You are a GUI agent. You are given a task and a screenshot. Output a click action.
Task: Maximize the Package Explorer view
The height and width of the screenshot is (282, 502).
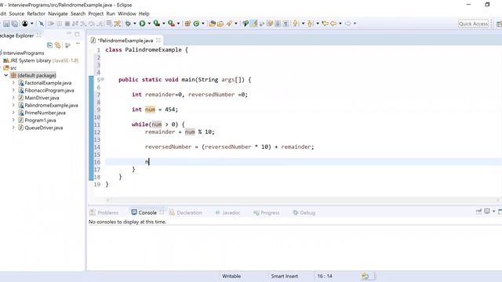[77, 34]
